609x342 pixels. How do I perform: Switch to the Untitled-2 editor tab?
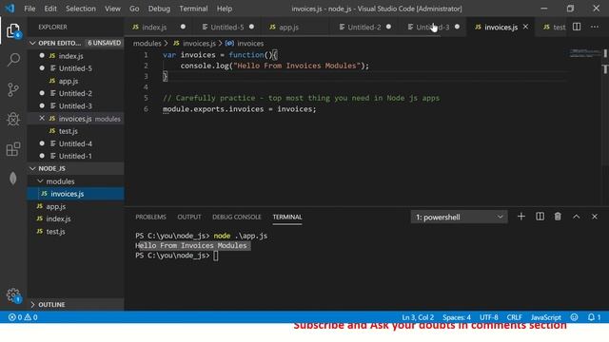click(x=363, y=28)
